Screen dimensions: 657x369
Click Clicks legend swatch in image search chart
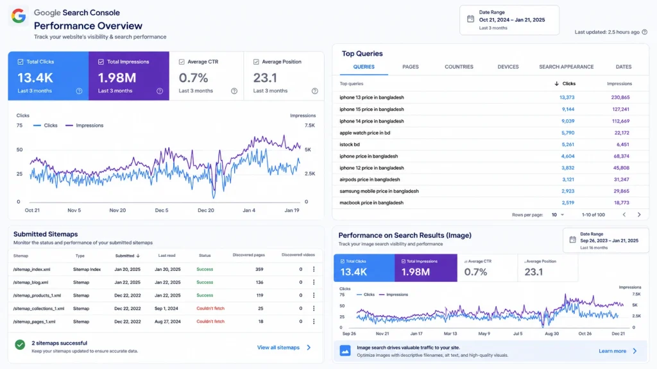359,295
